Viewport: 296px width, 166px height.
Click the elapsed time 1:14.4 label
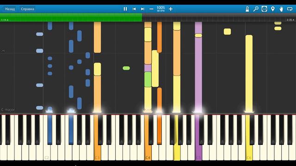point(5,20)
